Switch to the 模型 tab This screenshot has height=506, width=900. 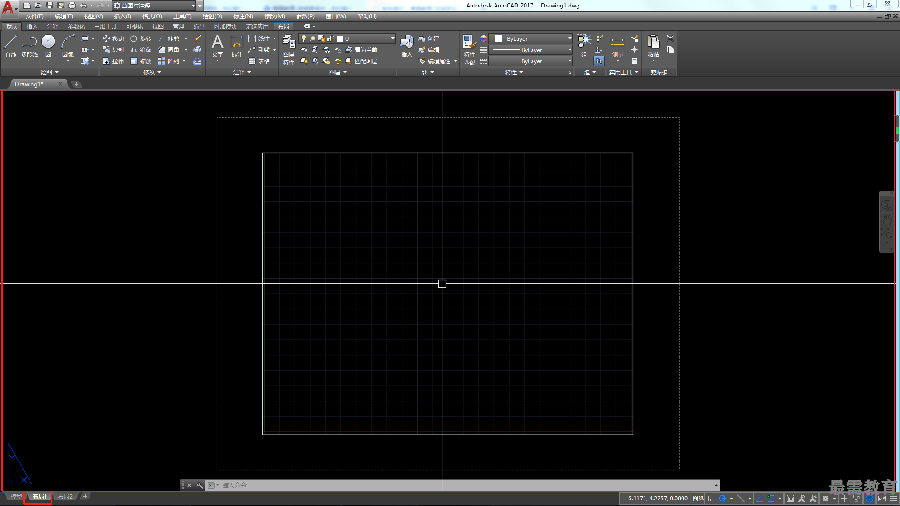16,497
